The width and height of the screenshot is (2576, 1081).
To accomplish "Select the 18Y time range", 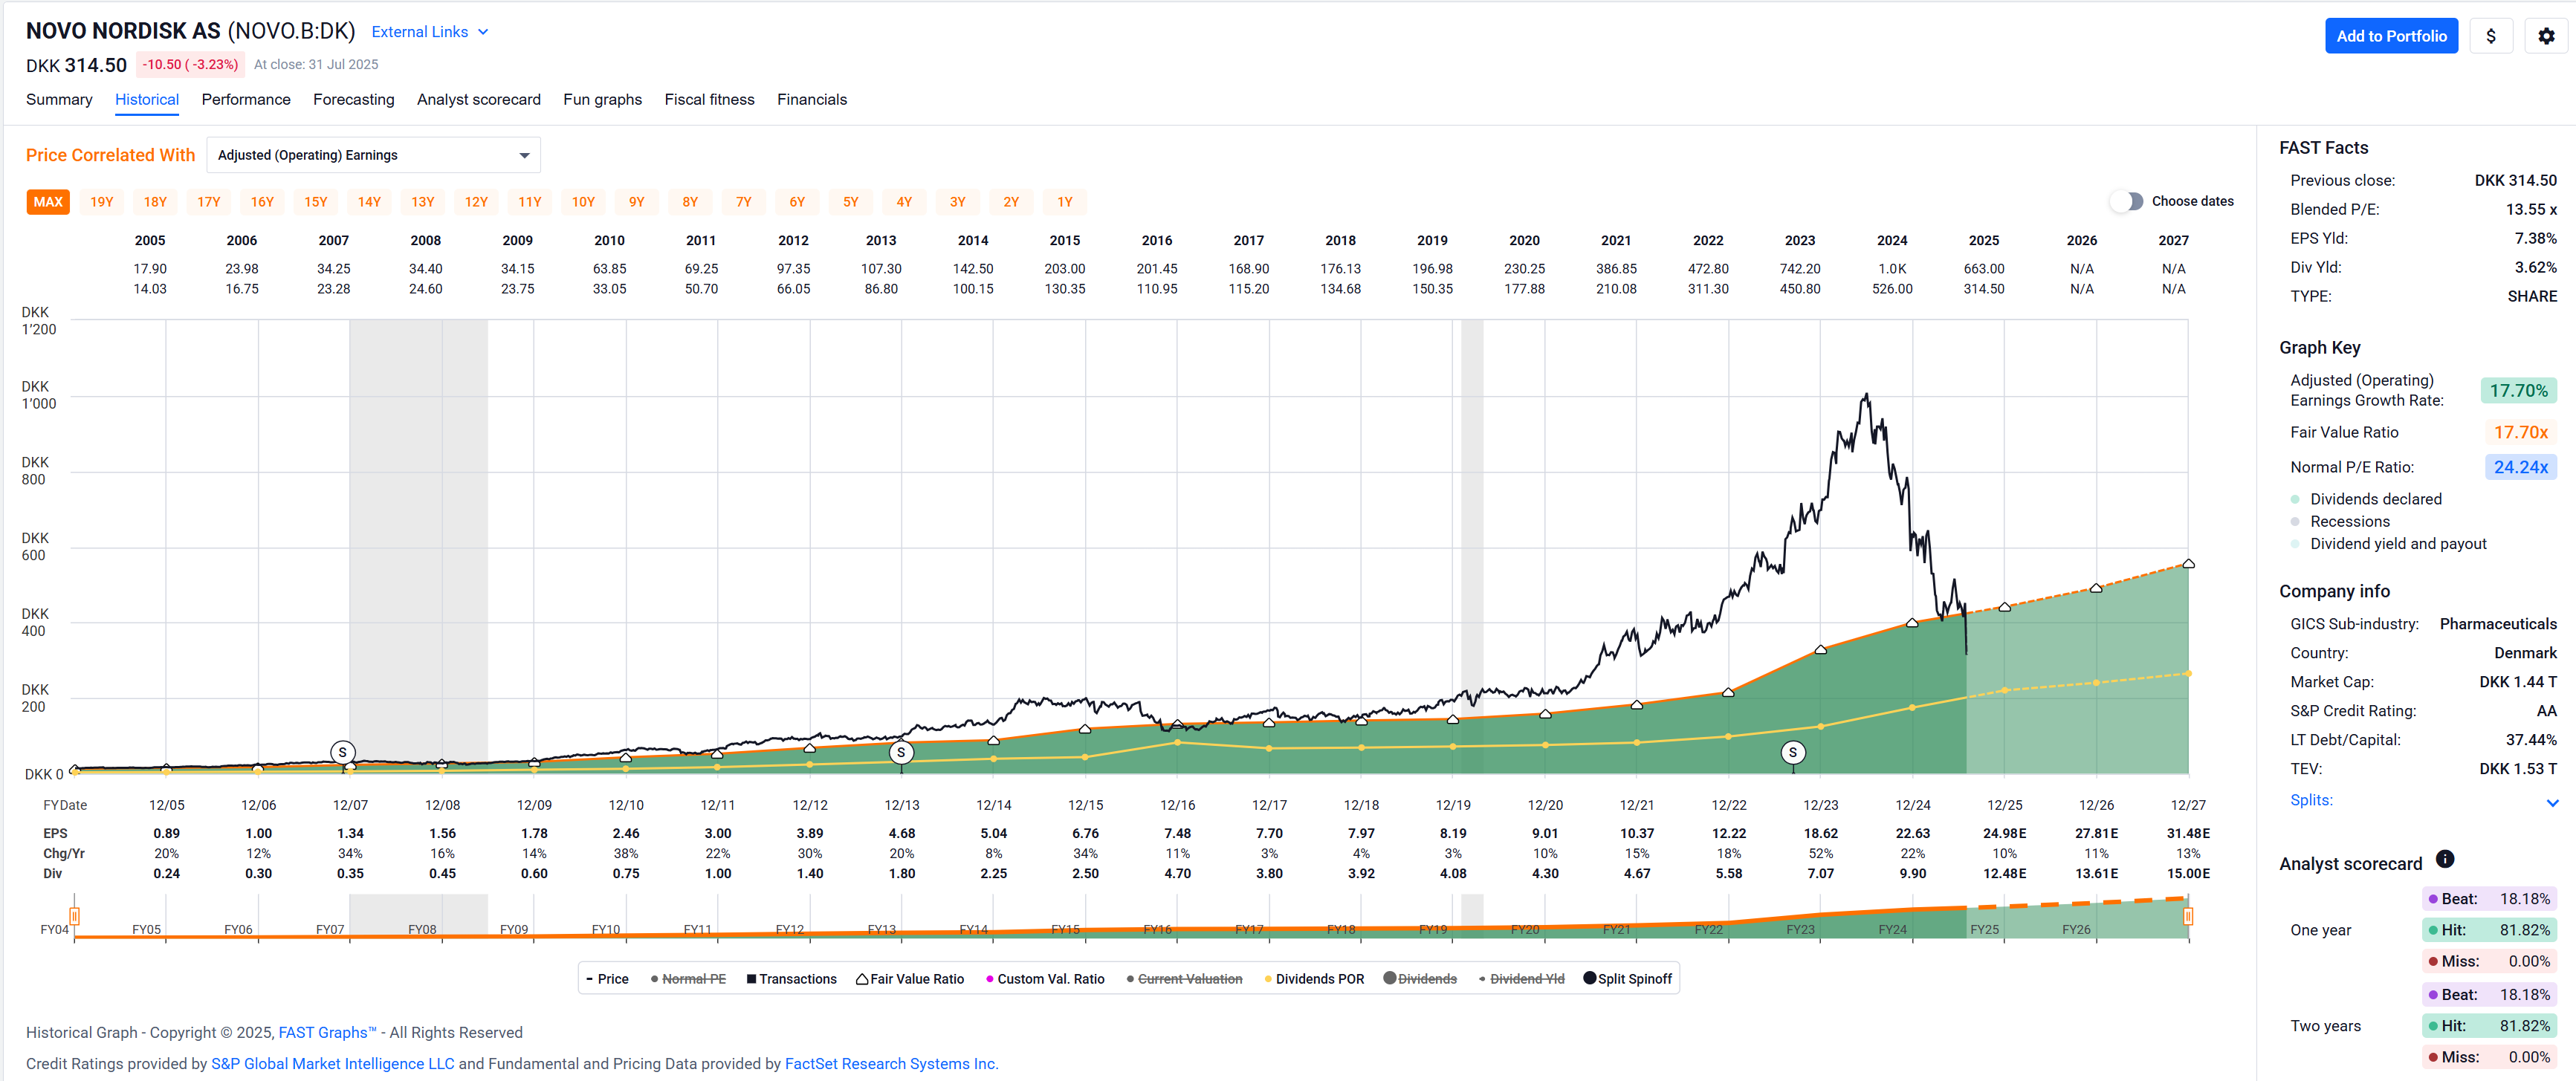I will pos(155,202).
